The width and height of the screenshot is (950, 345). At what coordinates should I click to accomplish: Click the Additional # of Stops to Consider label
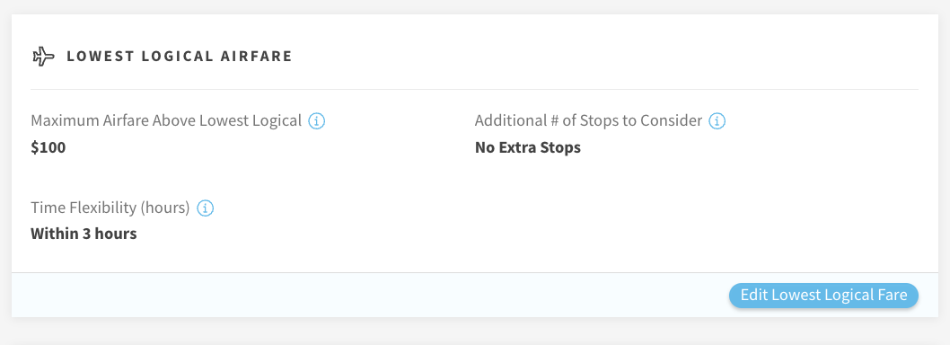(588, 120)
